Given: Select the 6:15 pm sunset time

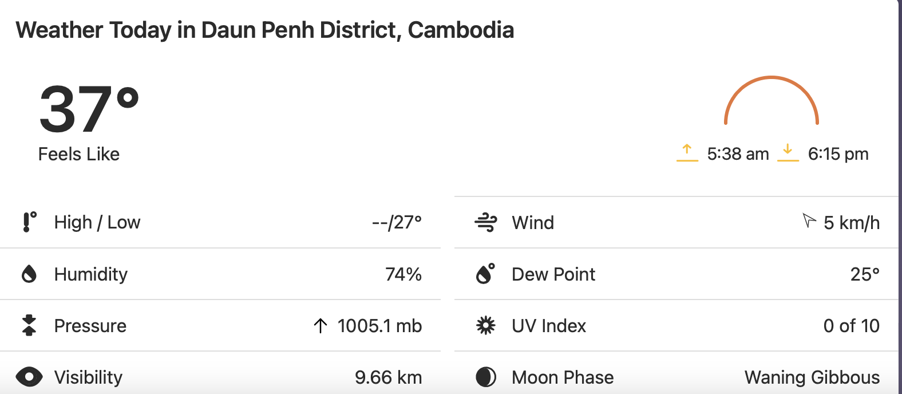Looking at the screenshot, I should click(x=838, y=153).
